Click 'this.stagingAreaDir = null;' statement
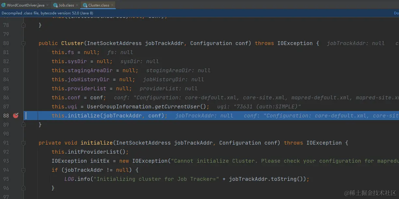399x199 pixels. pos(95,70)
